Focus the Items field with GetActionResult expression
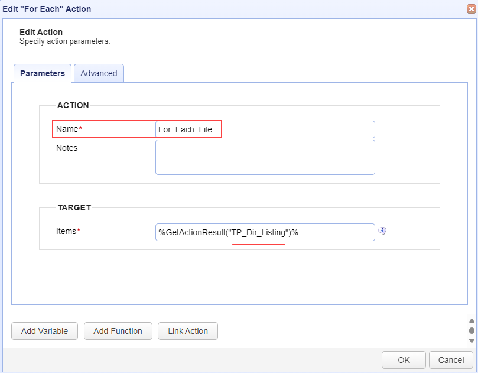The image size is (478, 373). click(265, 232)
